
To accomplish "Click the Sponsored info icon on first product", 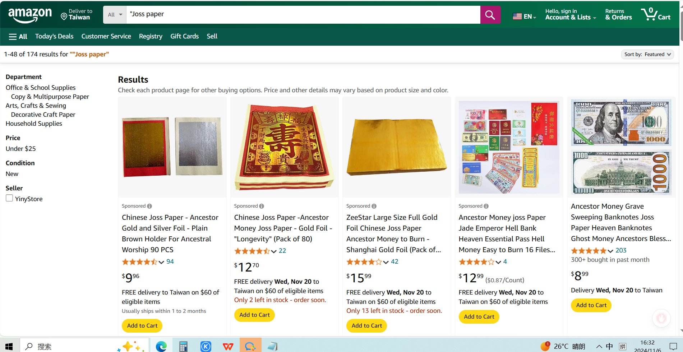I will pos(149,206).
